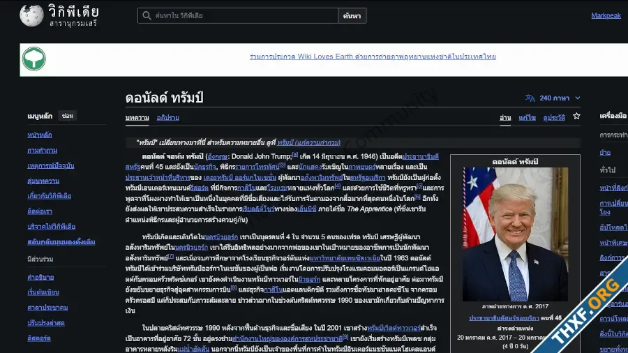Open the Markpeak user link
The image size is (628, 353).
pos(606,15)
